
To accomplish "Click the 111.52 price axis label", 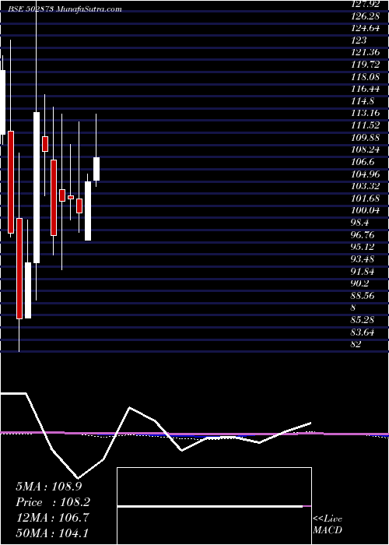I will [365, 125].
